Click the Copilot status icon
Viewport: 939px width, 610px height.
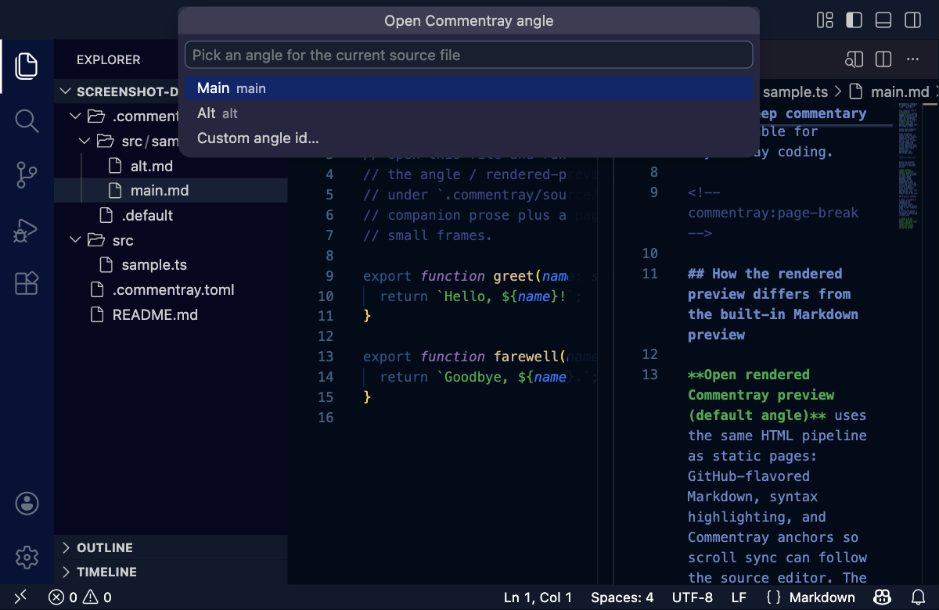click(x=882, y=597)
